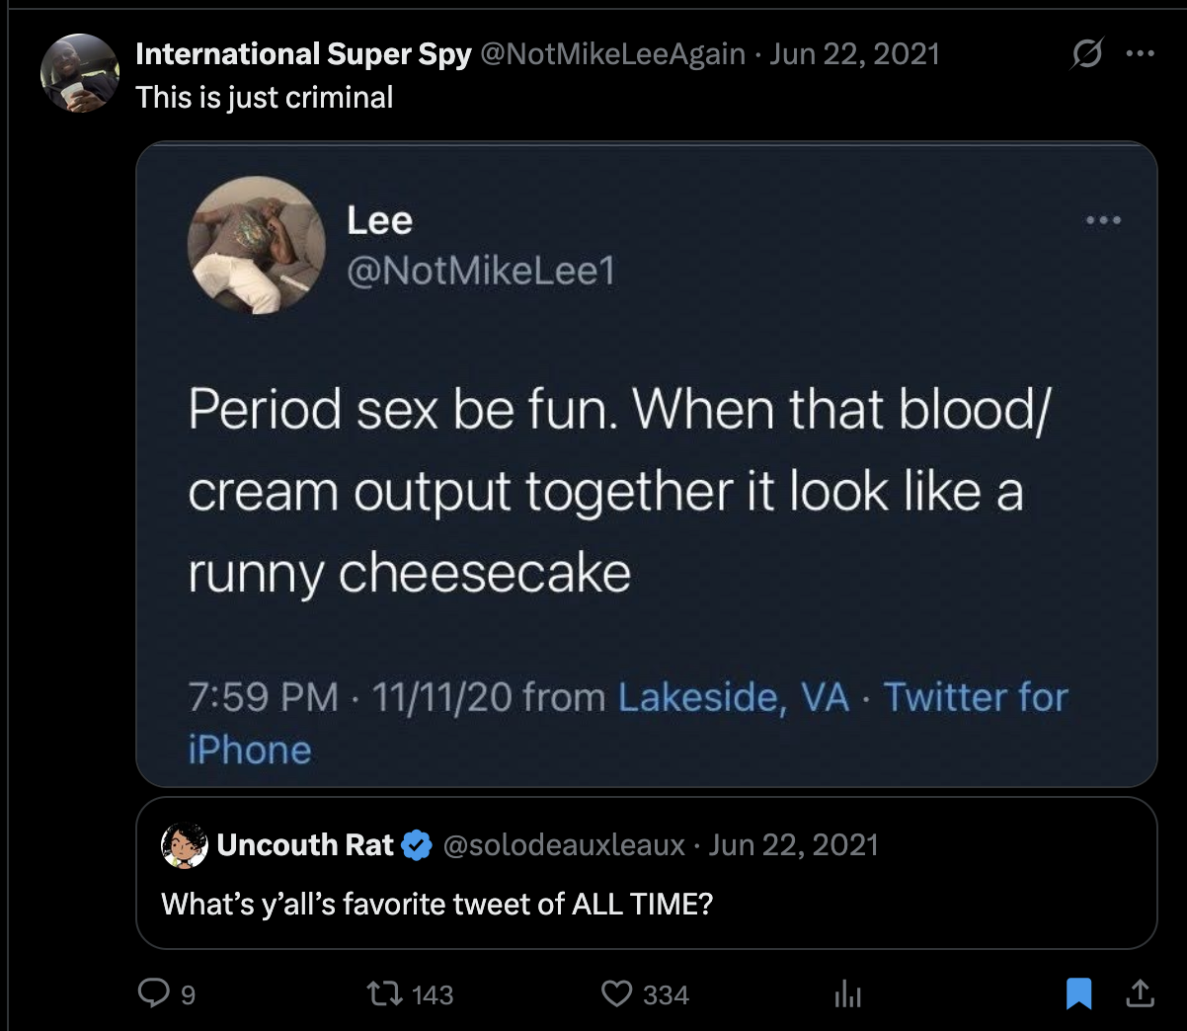Click the International Super Spy display name
The height and width of the screenshot is (1031, 1187).
point(303,54)
